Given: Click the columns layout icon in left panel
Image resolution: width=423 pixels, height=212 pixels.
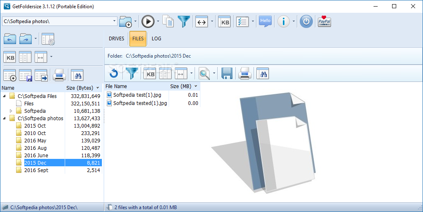Looking at the screenshot, I should 25,57.
